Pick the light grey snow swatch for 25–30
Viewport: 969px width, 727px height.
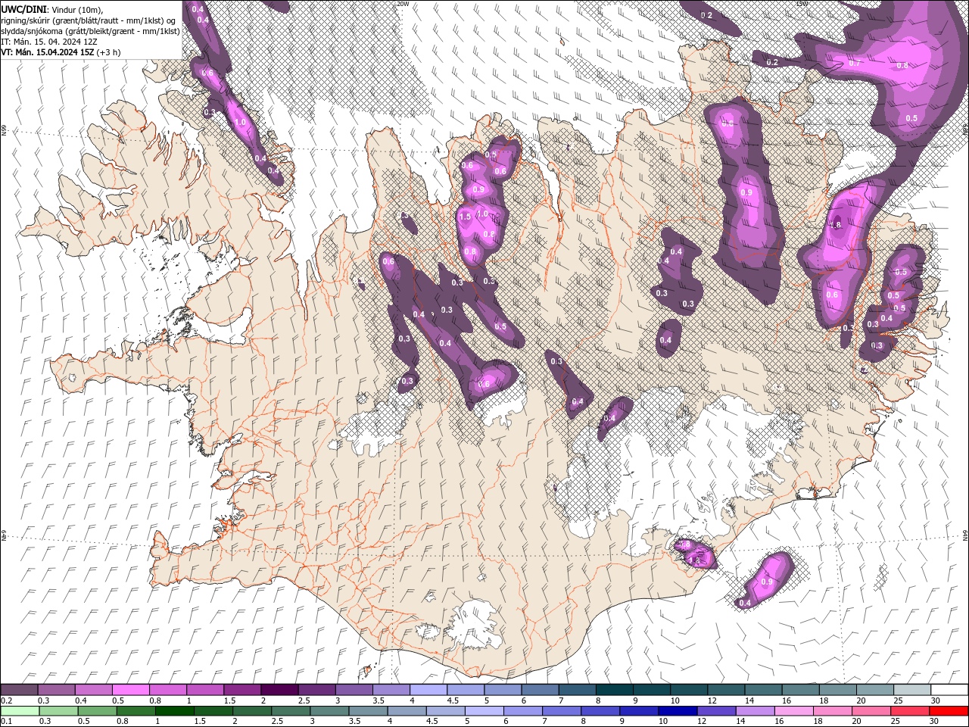[x=911, y=690]
